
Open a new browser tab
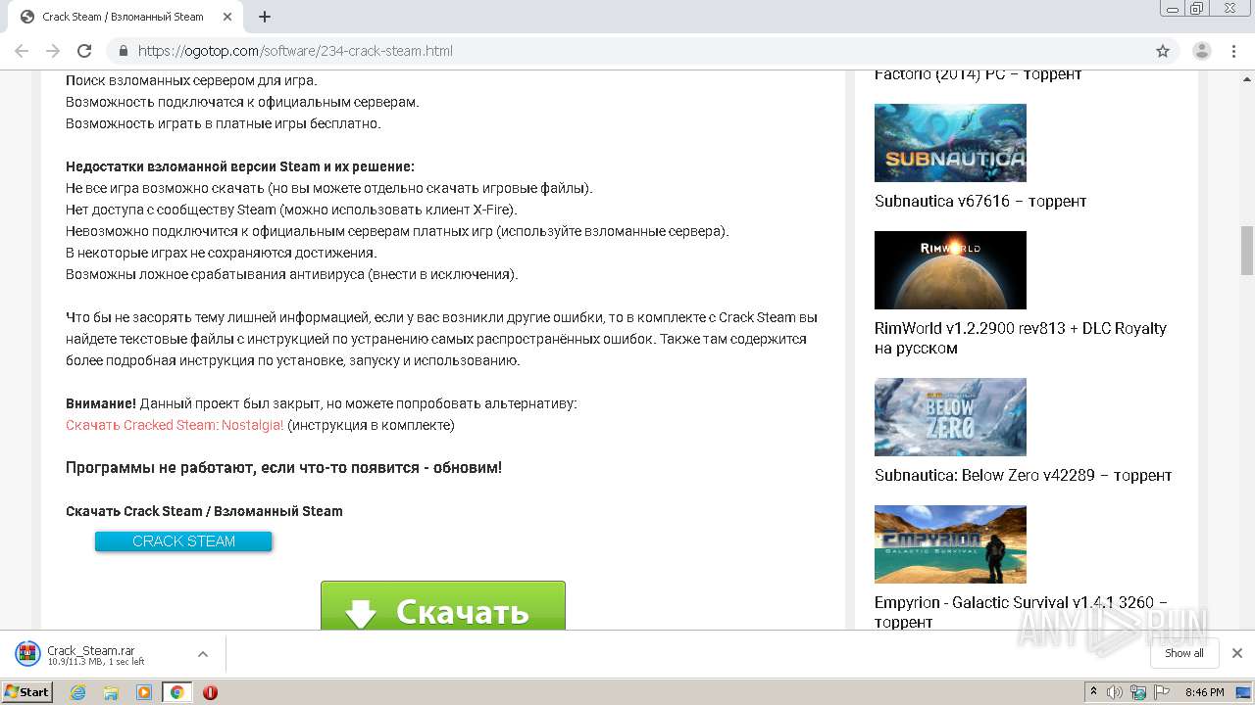[x=265, y=17]
